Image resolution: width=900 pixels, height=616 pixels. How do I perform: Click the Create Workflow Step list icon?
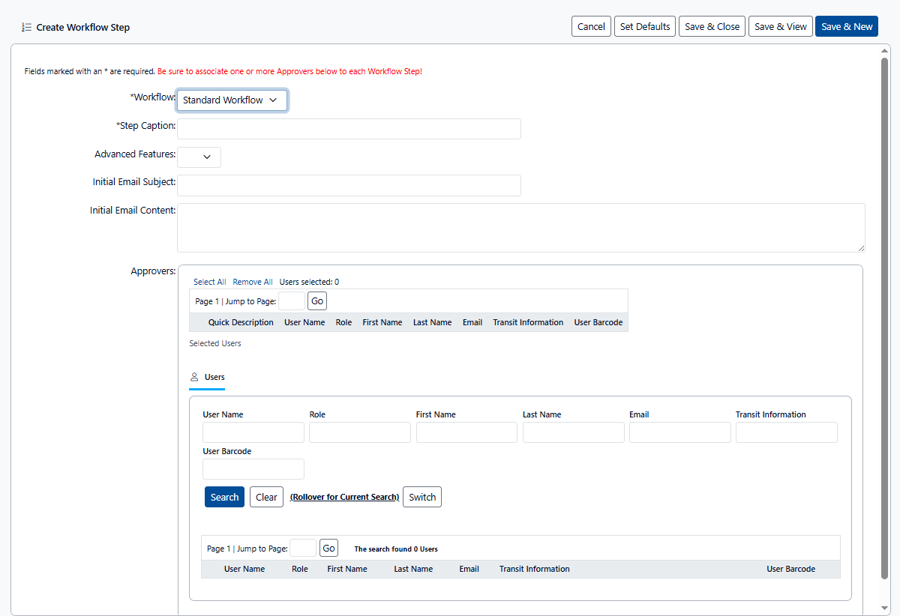click(26, 27)
